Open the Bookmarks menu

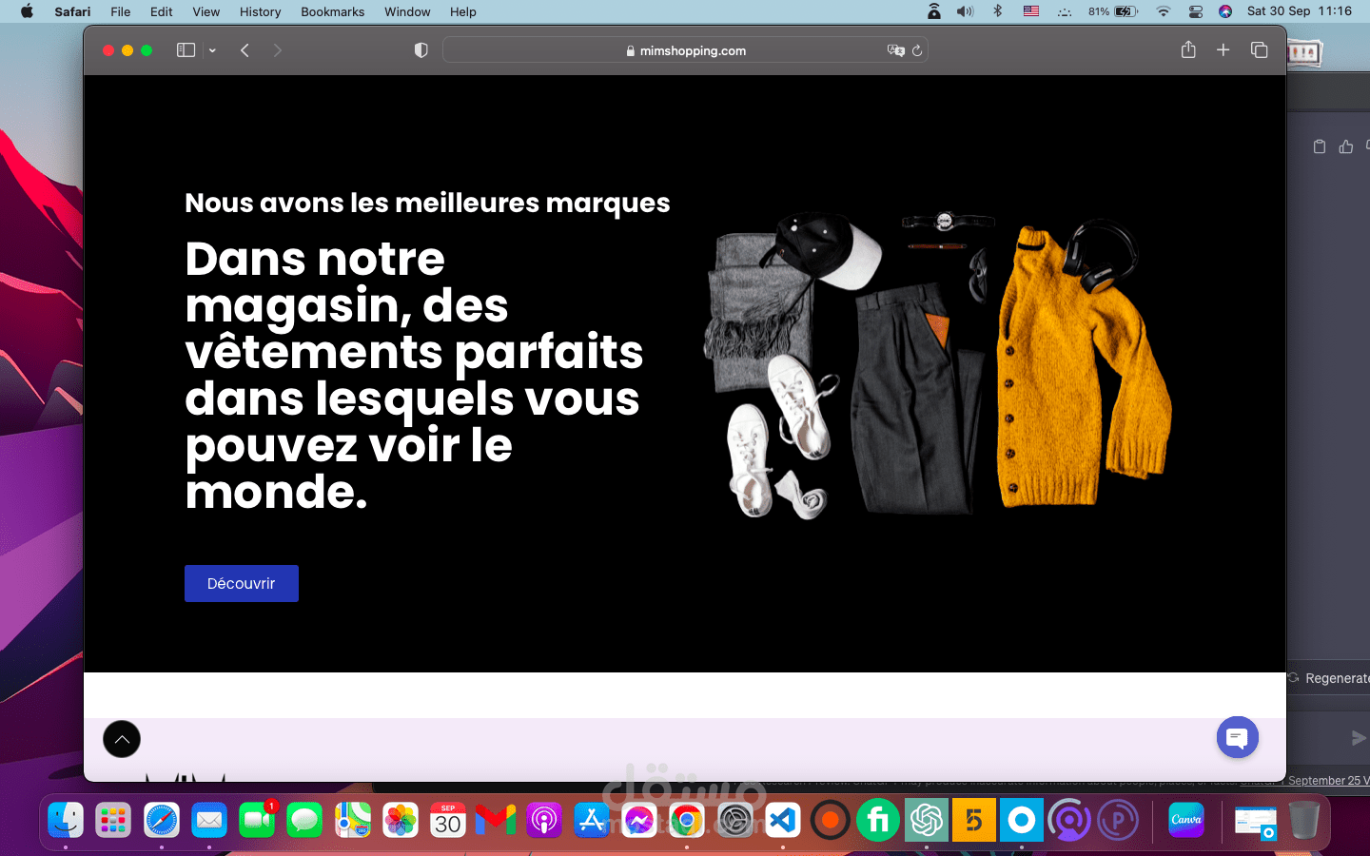(332, 11)
